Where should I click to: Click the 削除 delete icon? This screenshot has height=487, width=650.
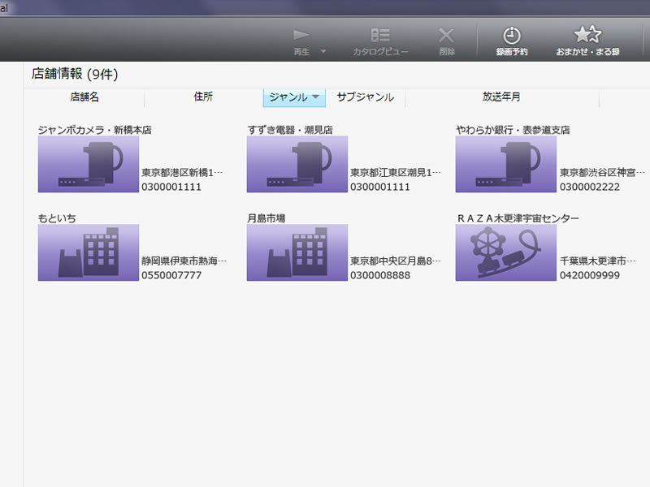coord(446,35)
